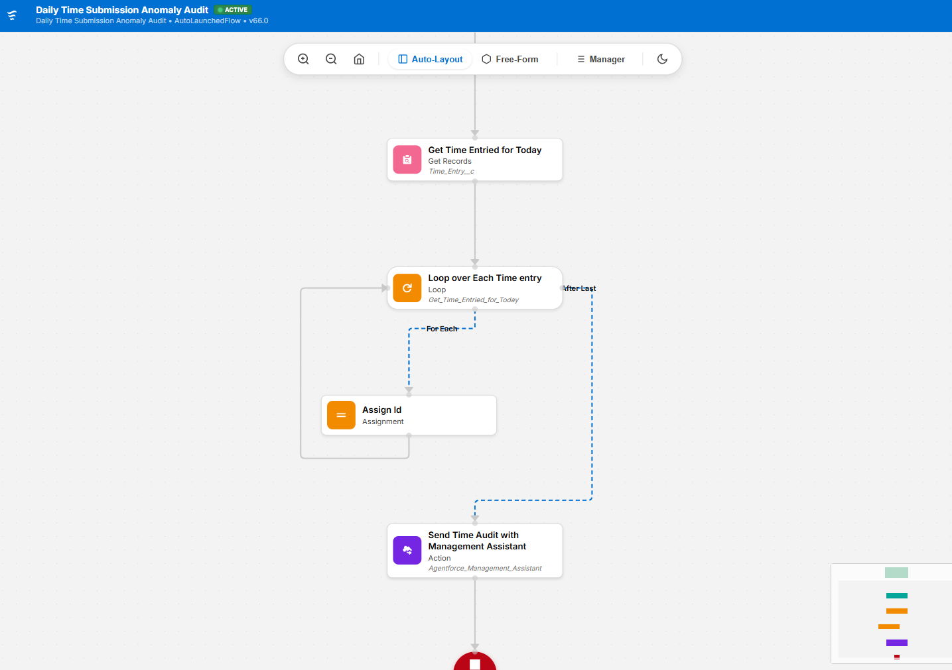
Task: Toggle dark mode with the moon icon
Action: coord(662,59)
